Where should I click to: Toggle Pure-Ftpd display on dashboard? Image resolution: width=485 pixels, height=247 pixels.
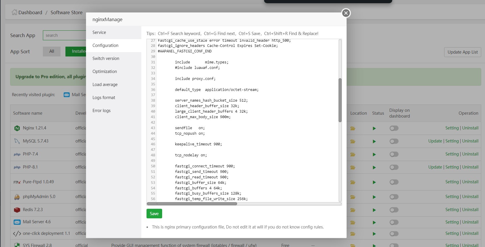pyautogui.click(x=394, y=182)
